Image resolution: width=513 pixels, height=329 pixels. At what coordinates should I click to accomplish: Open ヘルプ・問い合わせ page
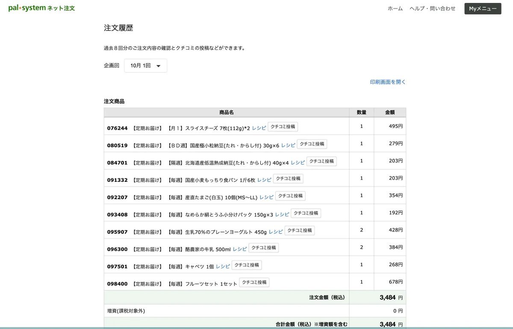(x=433, y=9)
